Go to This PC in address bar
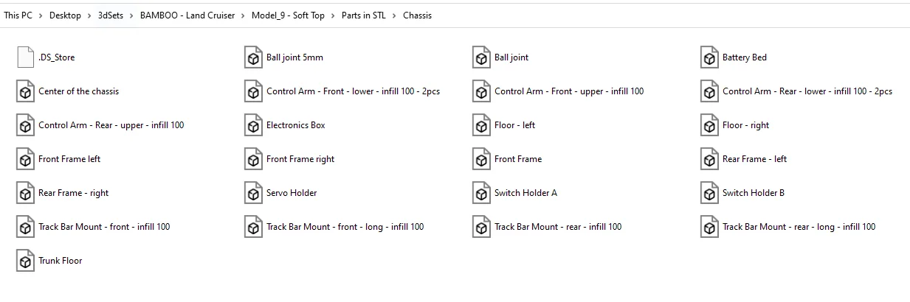Image resolution: width=910 pixels, height=302 pixels. coord(18,15)
